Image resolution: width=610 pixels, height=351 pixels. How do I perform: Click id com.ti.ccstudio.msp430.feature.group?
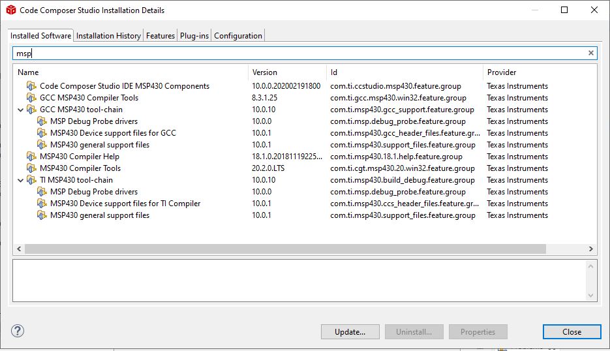[x=395, y=86]
